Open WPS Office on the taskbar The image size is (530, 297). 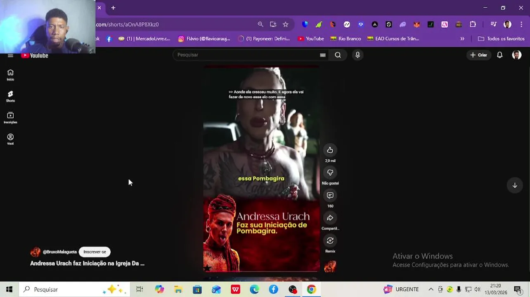tap(235, 290)
